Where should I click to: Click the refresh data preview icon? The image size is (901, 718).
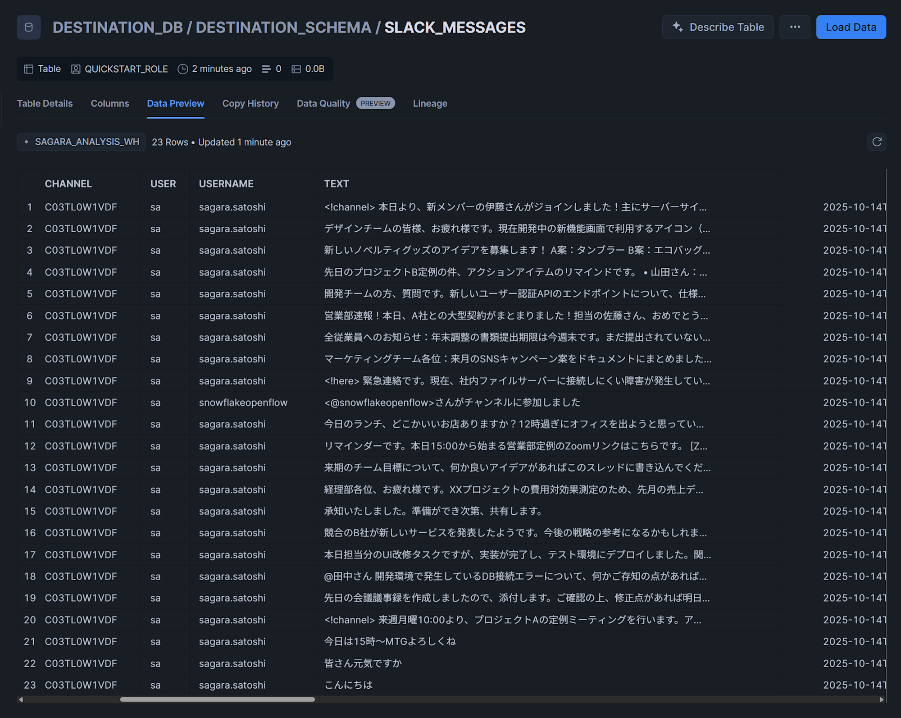tap(876, 142)
